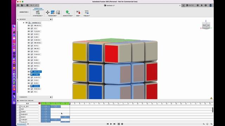Open COMMENTS panel options dot

pyautogui.click(x=51, y=97)
